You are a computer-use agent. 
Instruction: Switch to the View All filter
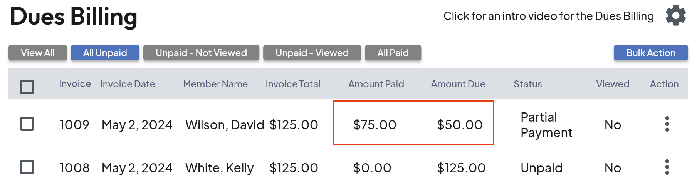point(38,53)
